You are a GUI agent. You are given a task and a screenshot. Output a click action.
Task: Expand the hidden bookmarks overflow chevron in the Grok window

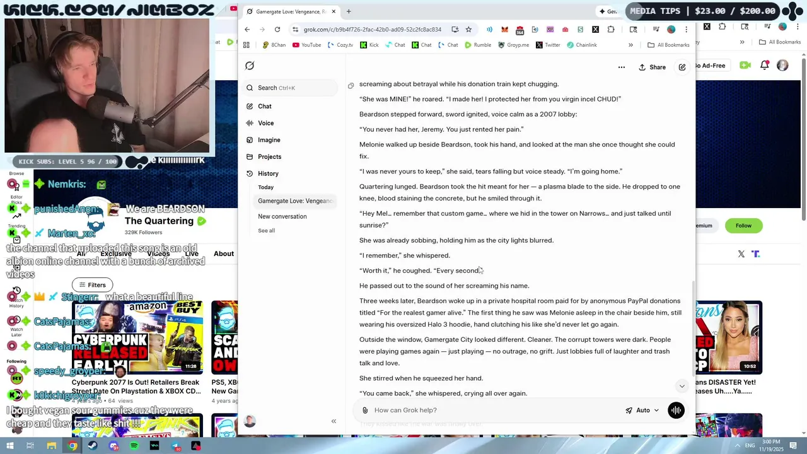tap(630, 45)
